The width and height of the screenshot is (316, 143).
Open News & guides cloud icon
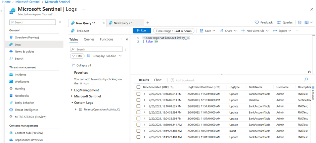tap(11, 52)
